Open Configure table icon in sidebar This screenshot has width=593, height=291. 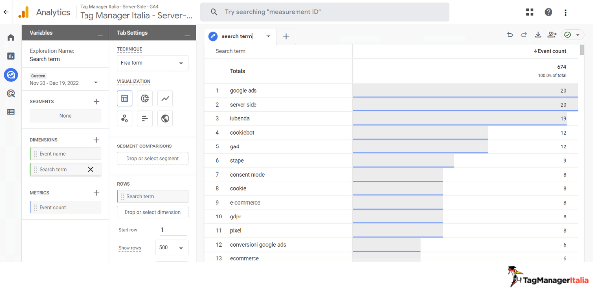[x=11, y=112]
